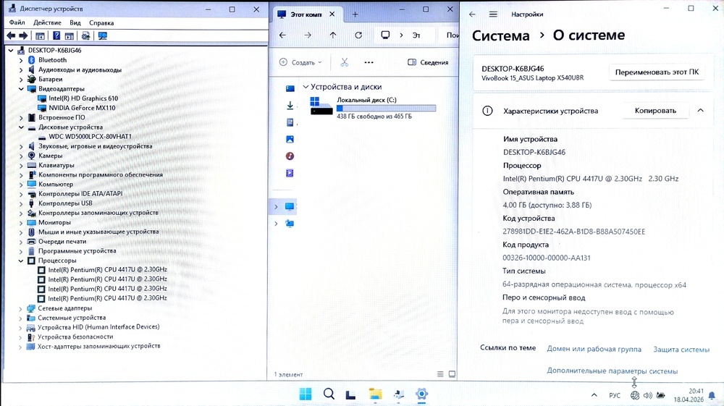Open Windows Start menu
Image resolution: width=724 pixels, height=406 pixels.
coord(306,394)
